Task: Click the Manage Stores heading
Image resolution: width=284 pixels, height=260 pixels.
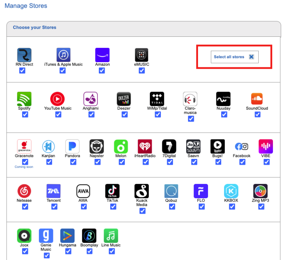Action: click(x=26, y=6)
